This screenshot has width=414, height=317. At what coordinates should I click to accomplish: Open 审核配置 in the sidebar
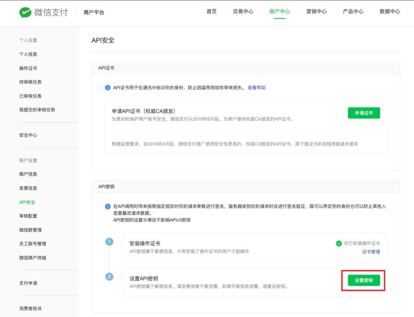point(28,216)
